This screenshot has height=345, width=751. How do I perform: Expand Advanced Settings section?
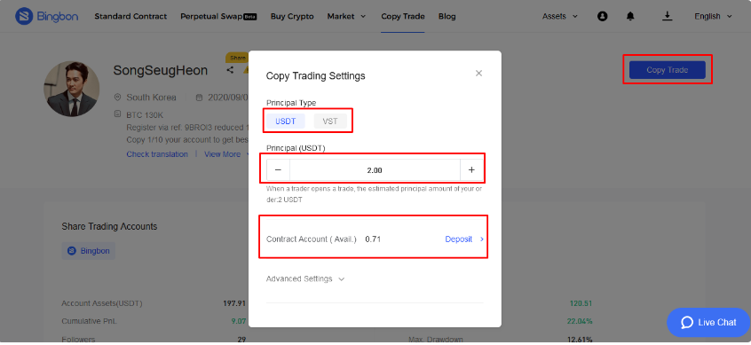pyautogui.click(x=305, y=279)
